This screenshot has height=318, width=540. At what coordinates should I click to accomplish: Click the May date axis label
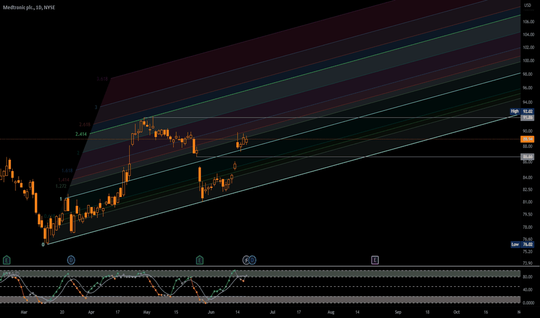[147, 312]
